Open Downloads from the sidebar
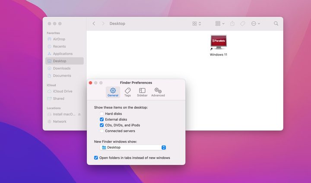 click(64, 68)
